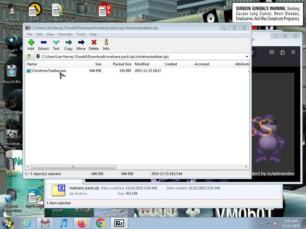
Task: Open the taskbar app with shop awning icon
Action: click(x=45, y=223)
